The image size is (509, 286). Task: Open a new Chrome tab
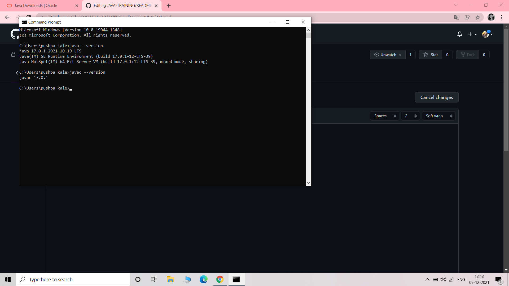click(169, 6)
